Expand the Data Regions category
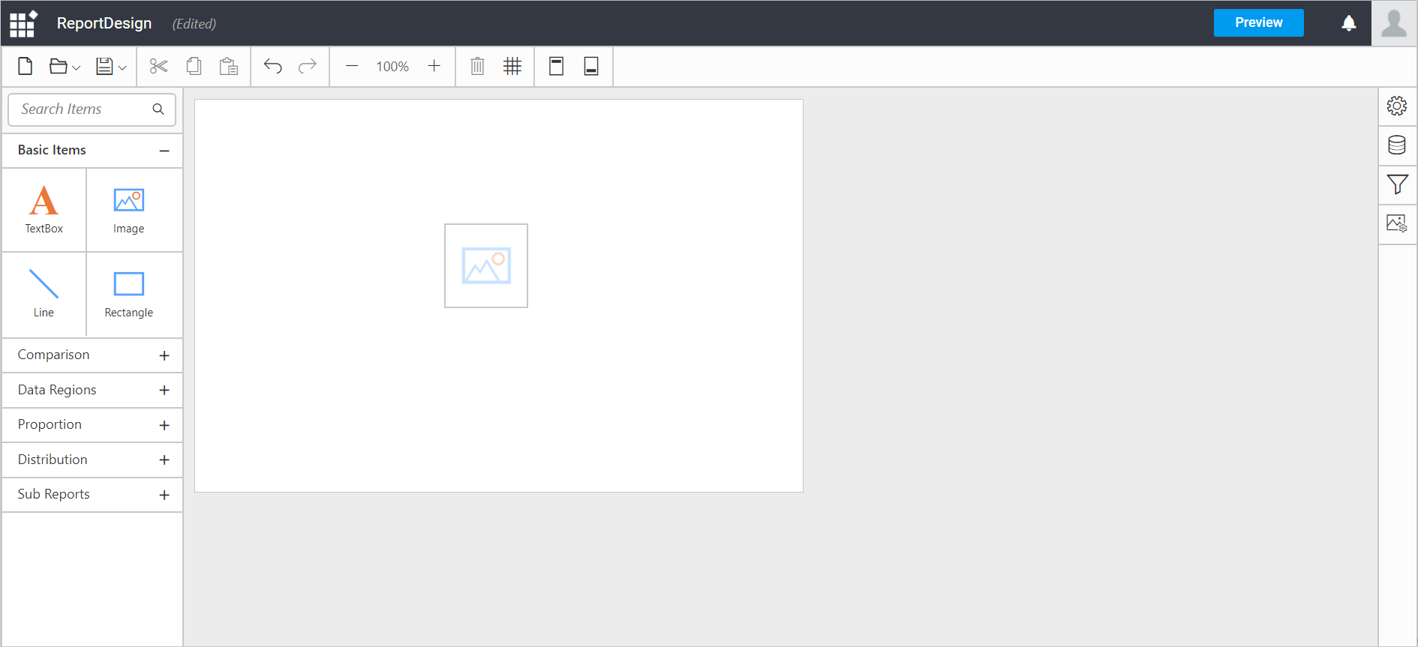The height and width of the screenshot is (647, 1418). click(164, 391)
